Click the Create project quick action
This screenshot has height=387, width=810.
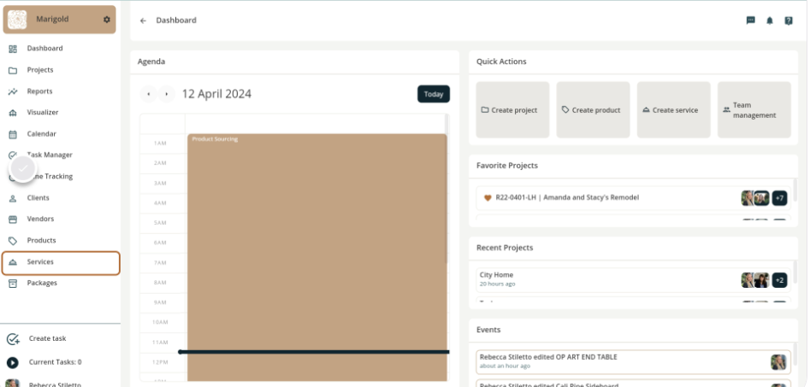[512, 110]
